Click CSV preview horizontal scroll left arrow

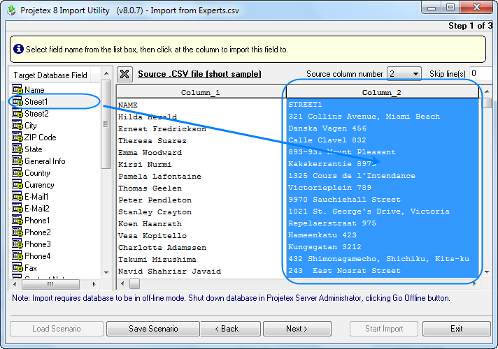(123, 283)
